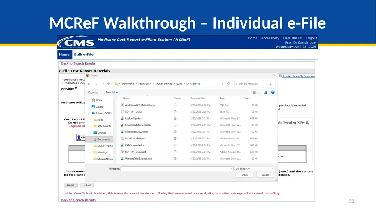The image size is (376, 211).
Task: Open the blue Help icon
Action: pyautogui.click(x=273, y=92)
